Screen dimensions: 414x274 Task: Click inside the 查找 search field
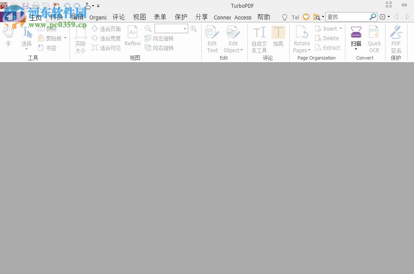coord(348,17)
